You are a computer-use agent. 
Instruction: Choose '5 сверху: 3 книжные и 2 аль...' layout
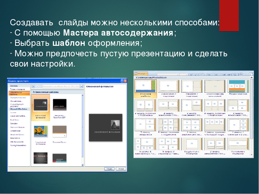169,147
